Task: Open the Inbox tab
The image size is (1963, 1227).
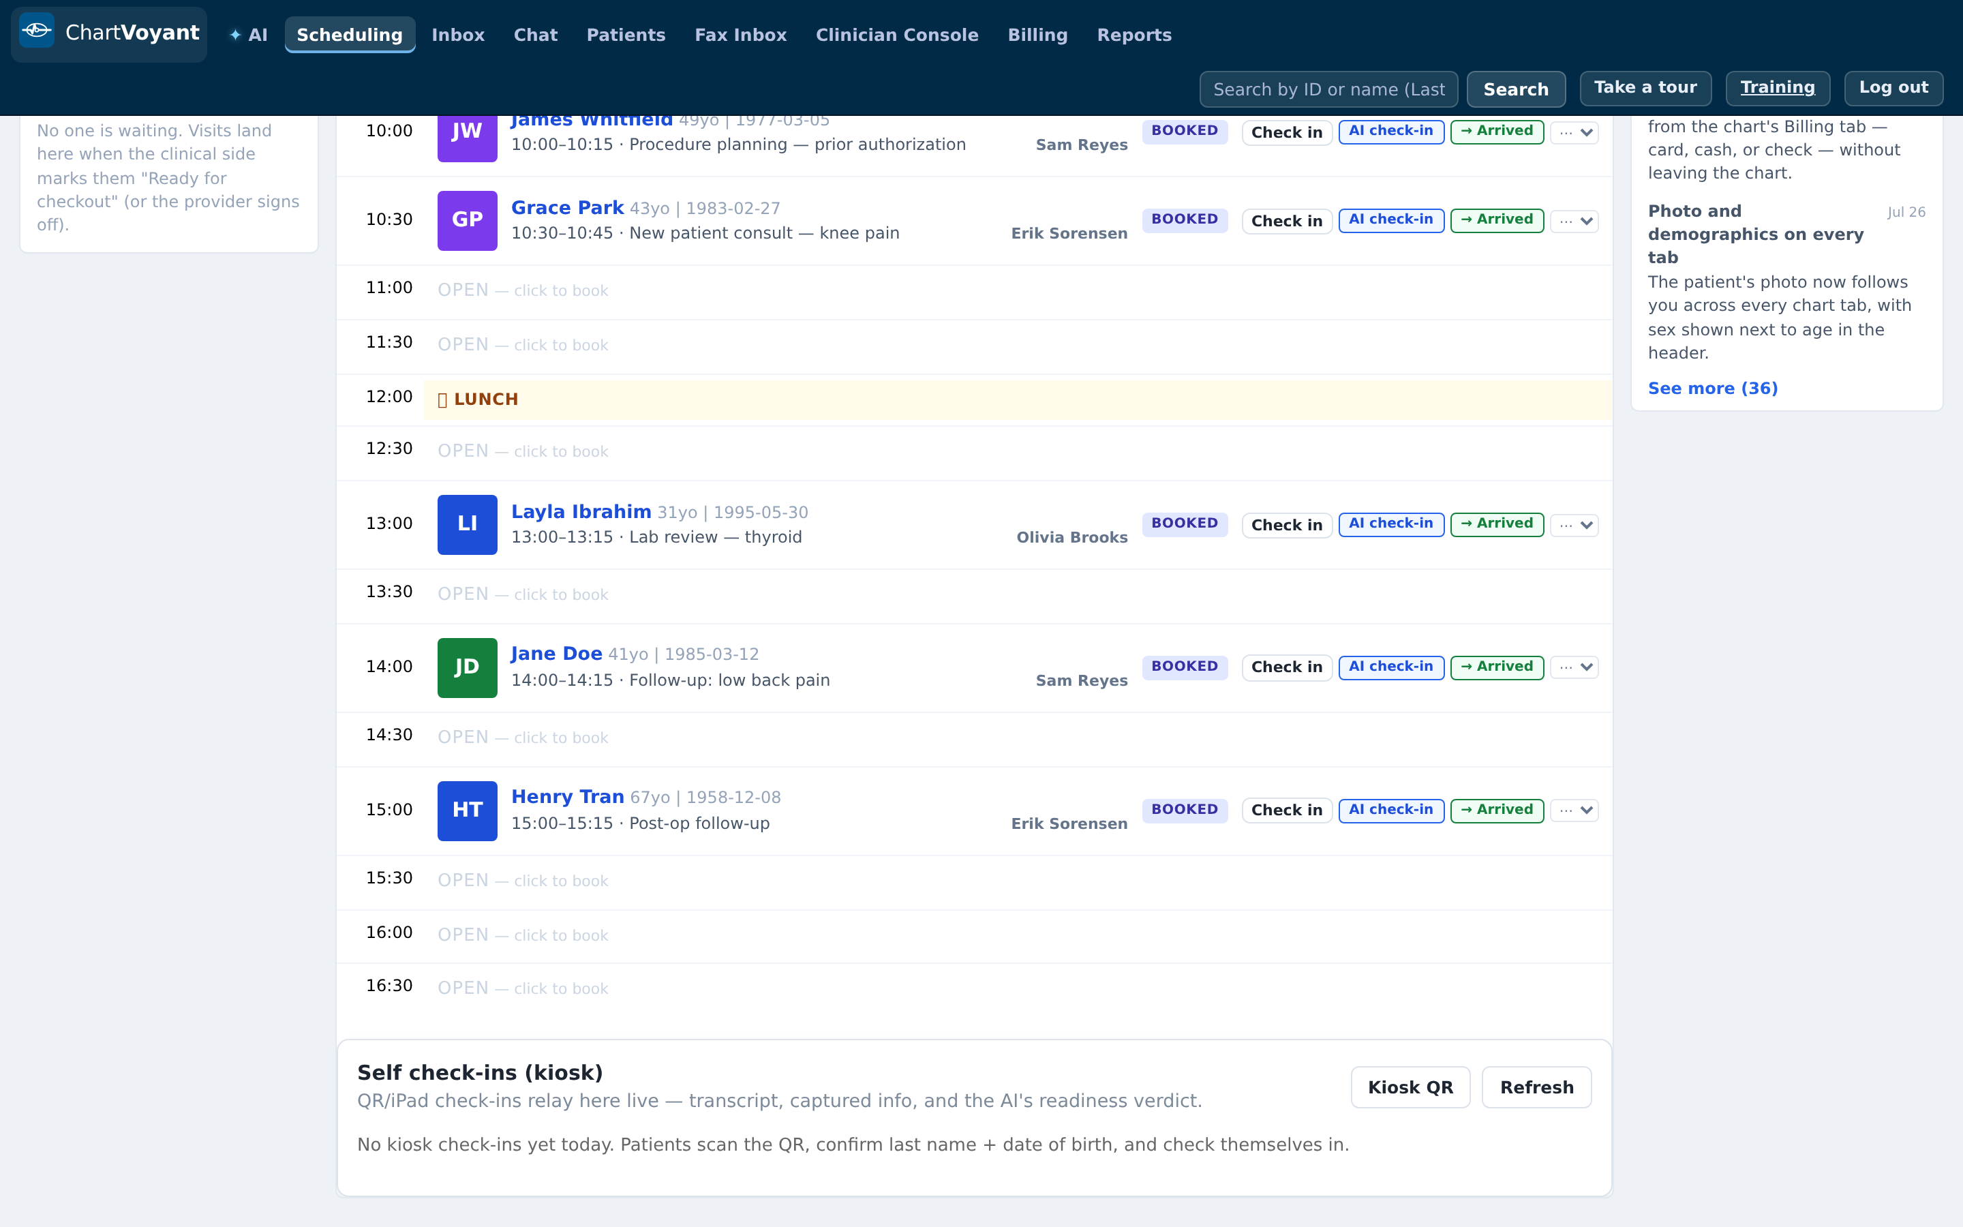Action: [x=457, y=35]
